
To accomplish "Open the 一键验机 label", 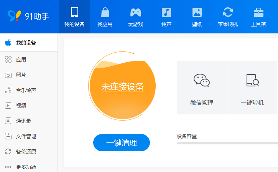I will [x=252, y=103].
